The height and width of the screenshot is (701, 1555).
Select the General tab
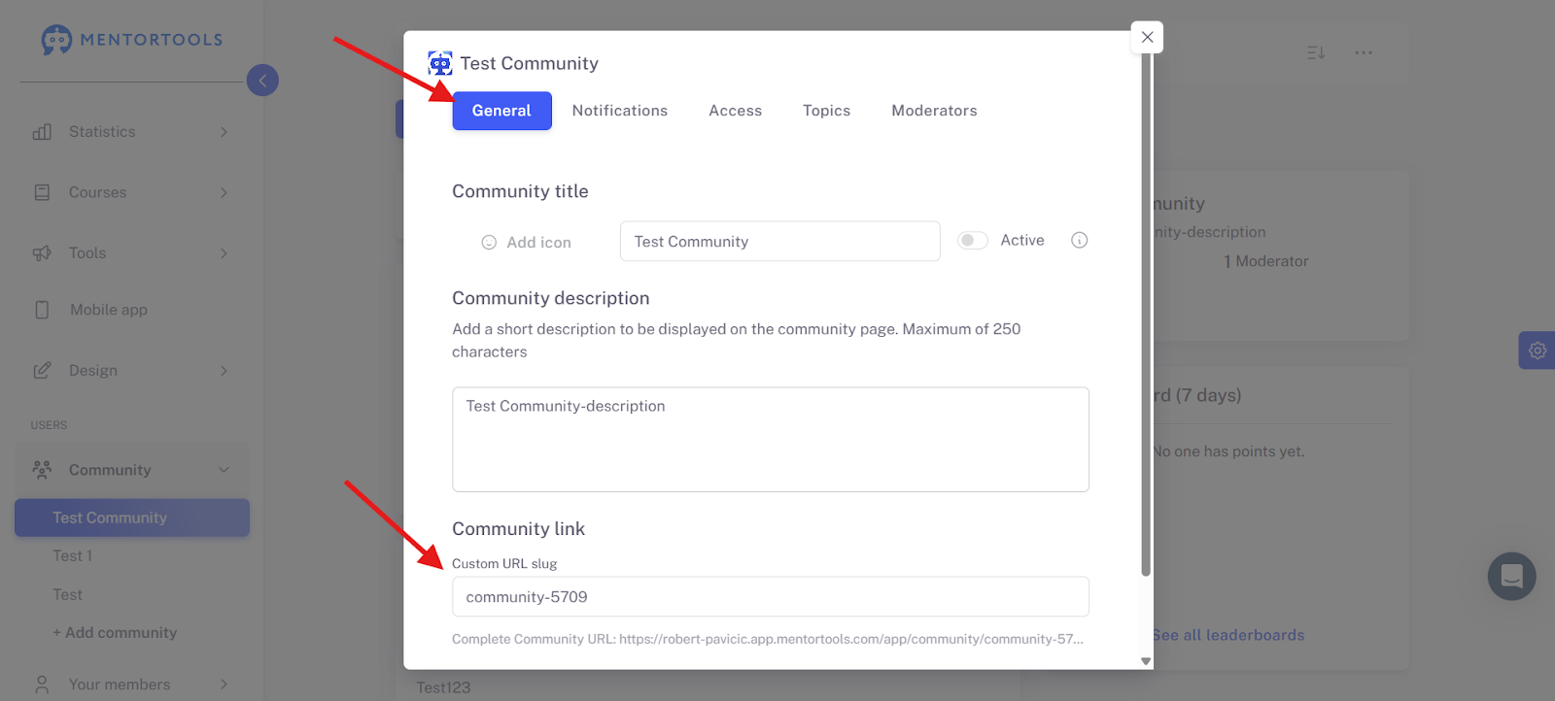[501, 111]
